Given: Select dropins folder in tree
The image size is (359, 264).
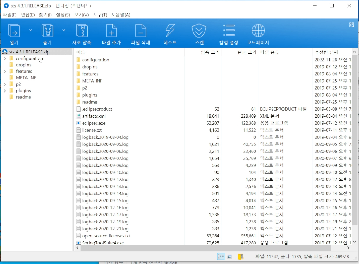Looking at the screenshot, I should pos(23,65).
